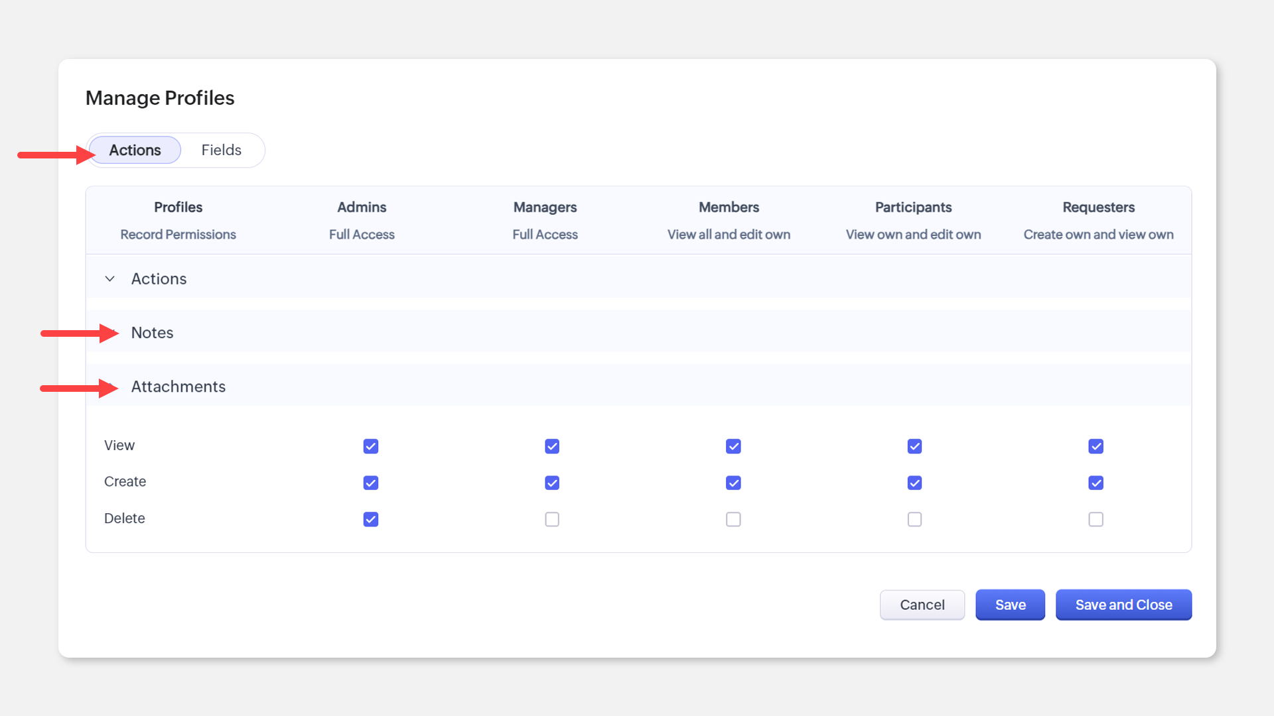The image size is (1274, 716).
Task: Uncheck View permission for Members
Action: [733, 446]
